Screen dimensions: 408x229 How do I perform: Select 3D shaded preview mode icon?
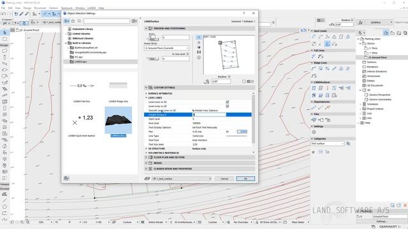click(199, 47)
